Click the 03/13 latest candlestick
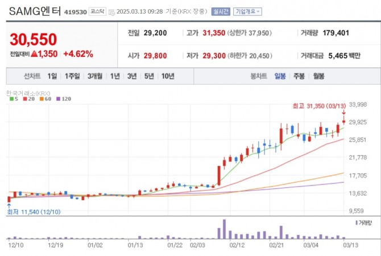The width and height of the screenshot is (381, 256). pyautogui.click(x=343, y=121)
